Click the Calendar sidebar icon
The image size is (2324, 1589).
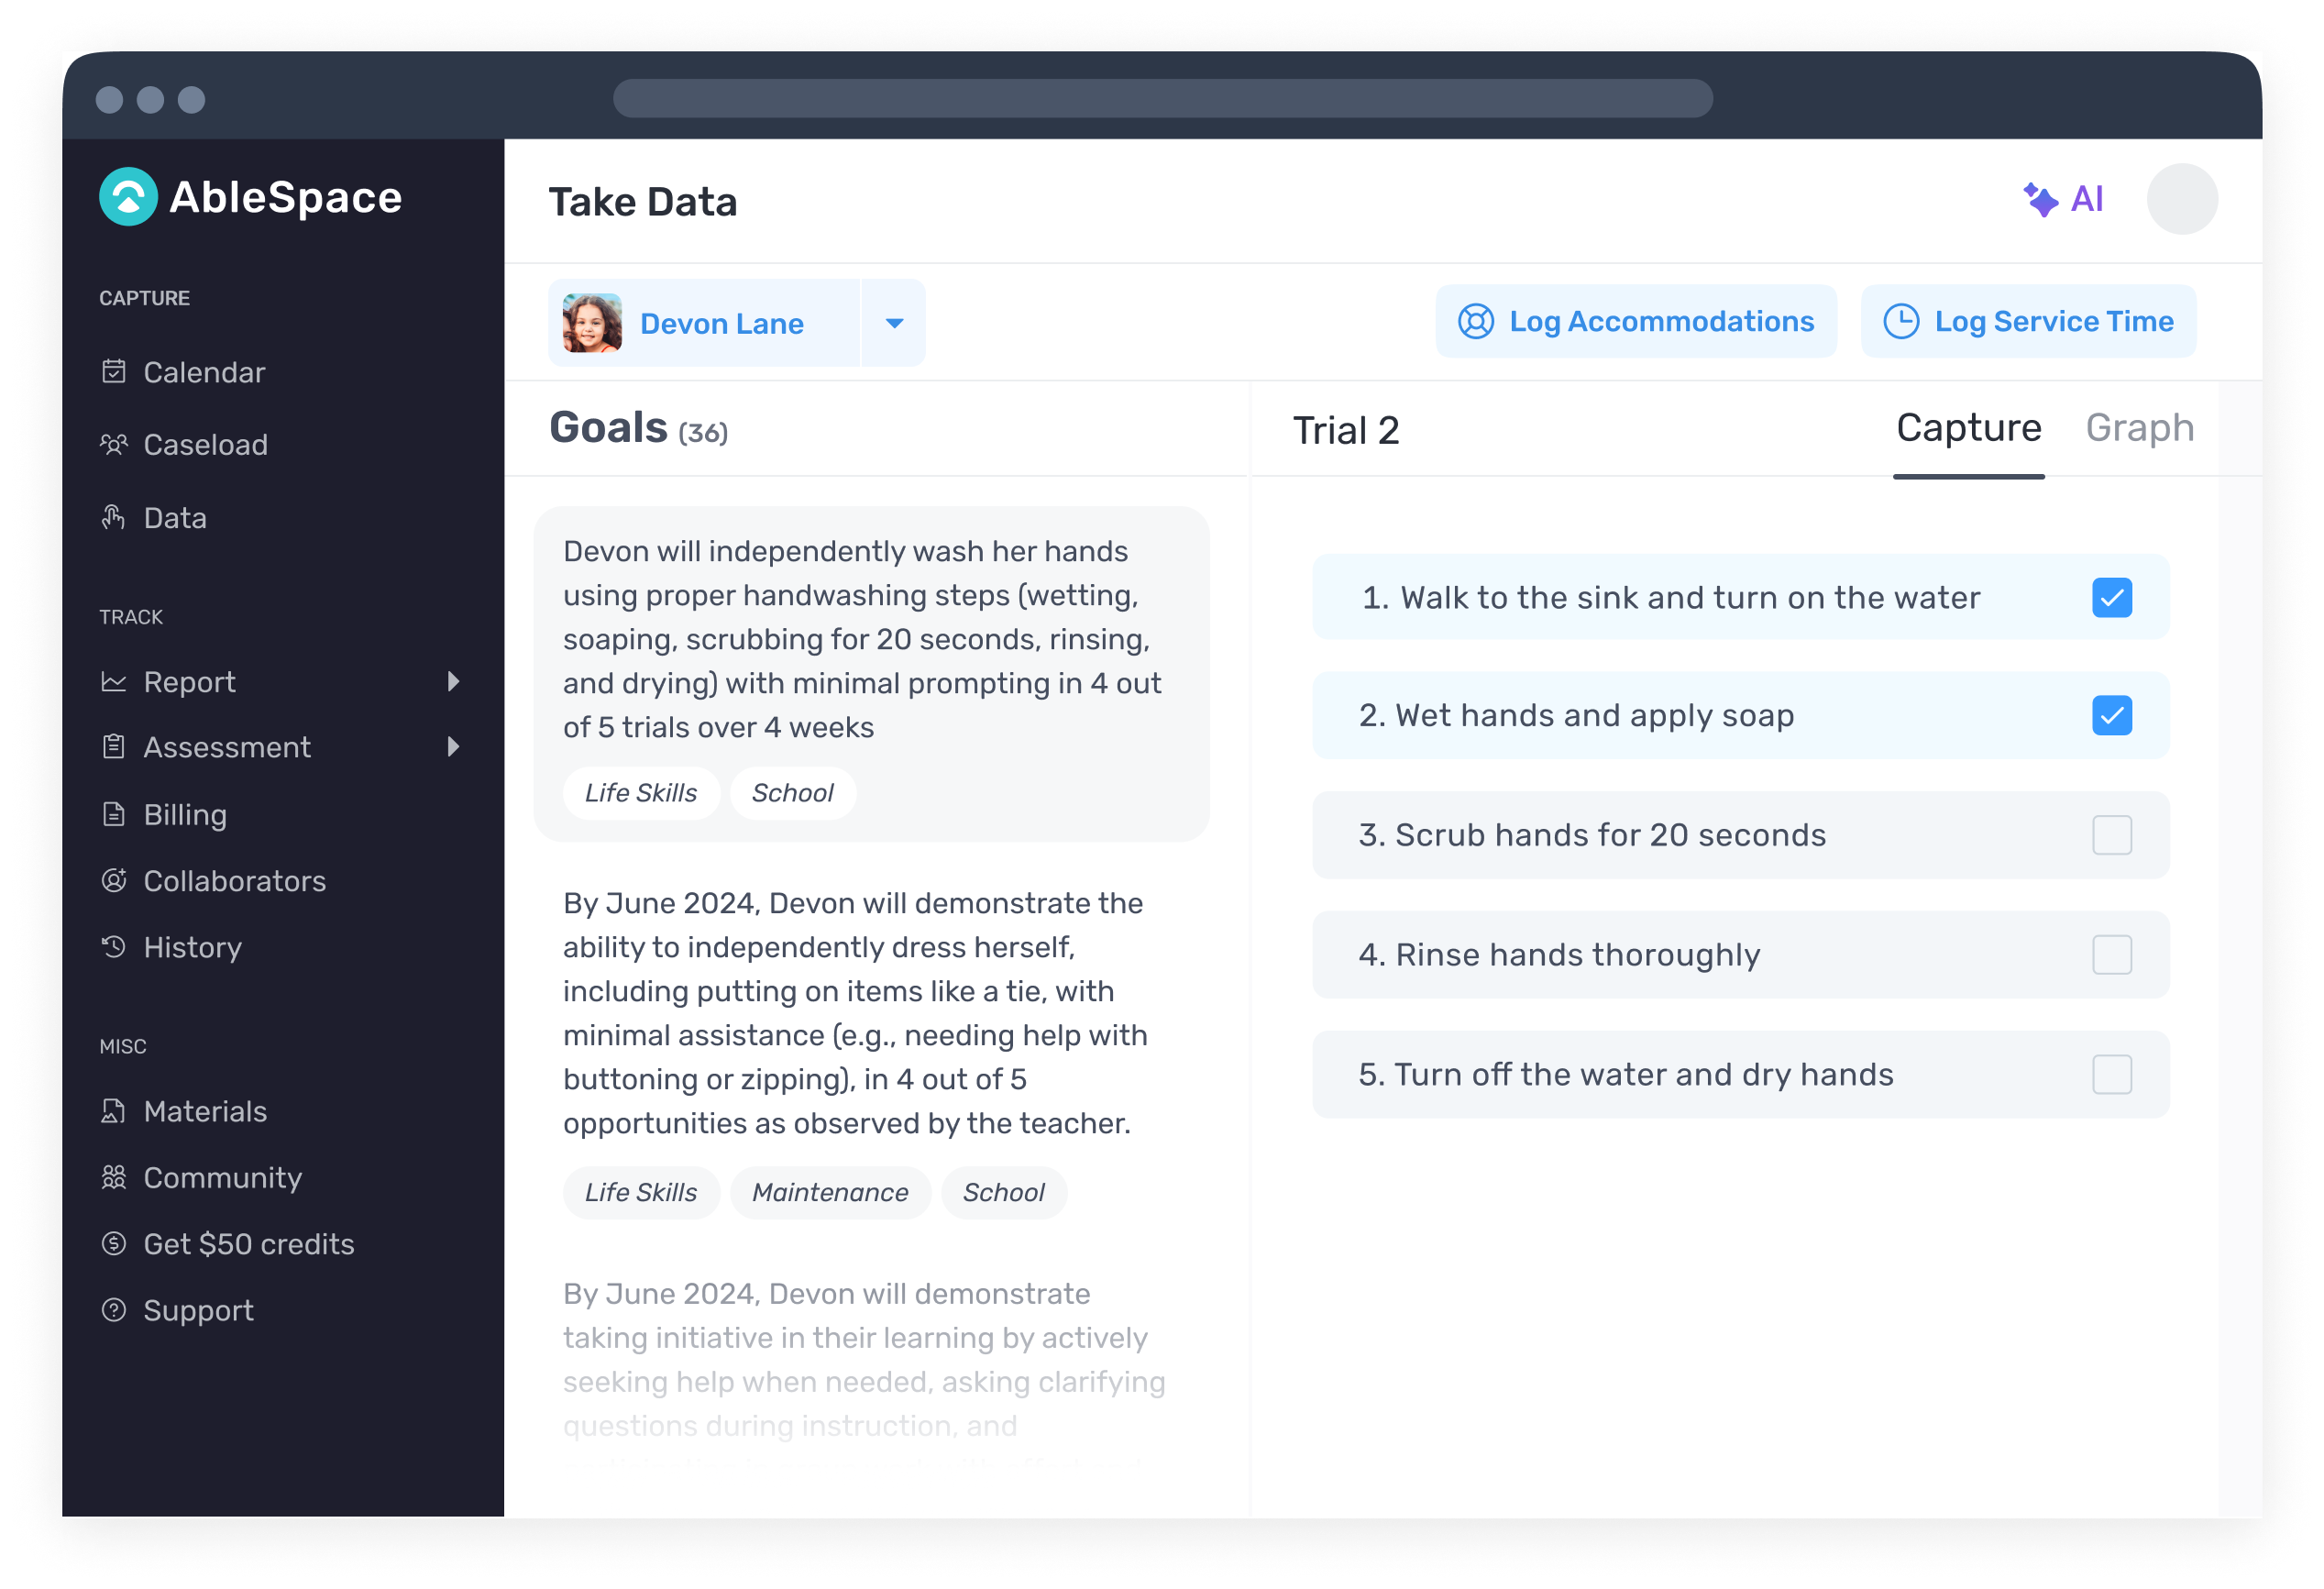(115, 370)
